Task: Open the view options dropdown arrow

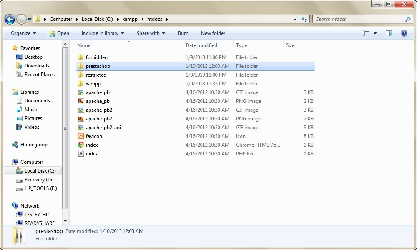Action: [x=375, y=33]
